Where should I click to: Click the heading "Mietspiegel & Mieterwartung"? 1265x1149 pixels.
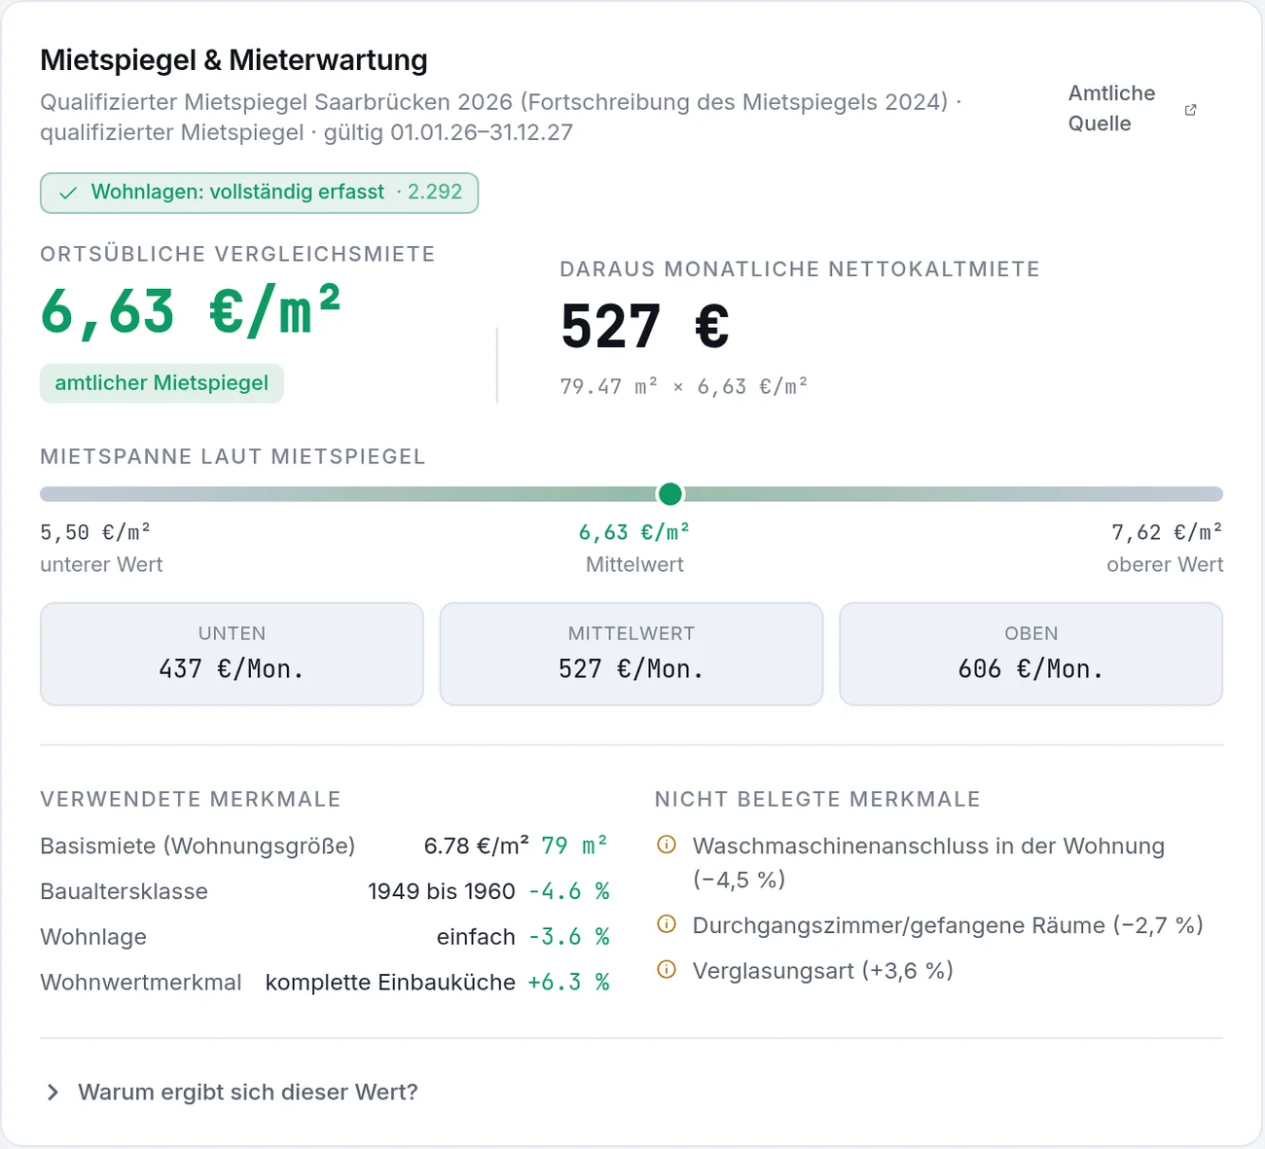(234, 60)
